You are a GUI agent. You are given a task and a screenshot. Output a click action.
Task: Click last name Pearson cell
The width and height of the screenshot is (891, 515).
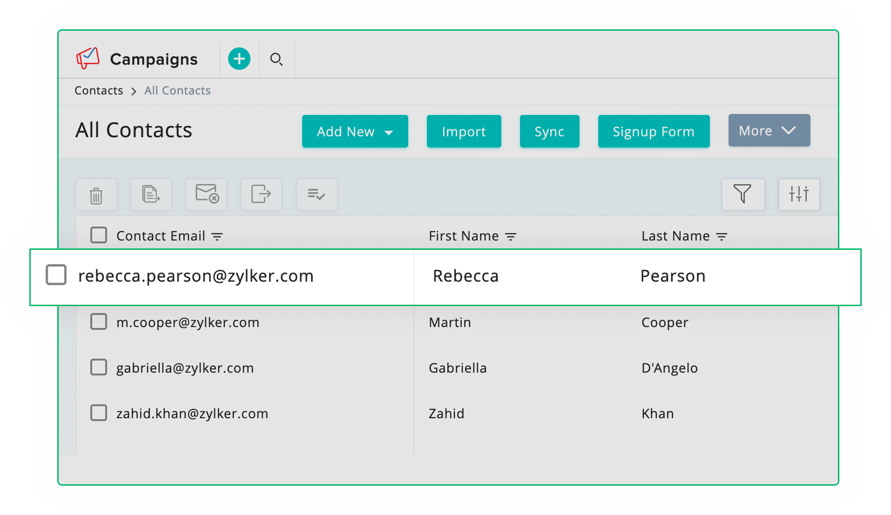click(x=673, y=276)
